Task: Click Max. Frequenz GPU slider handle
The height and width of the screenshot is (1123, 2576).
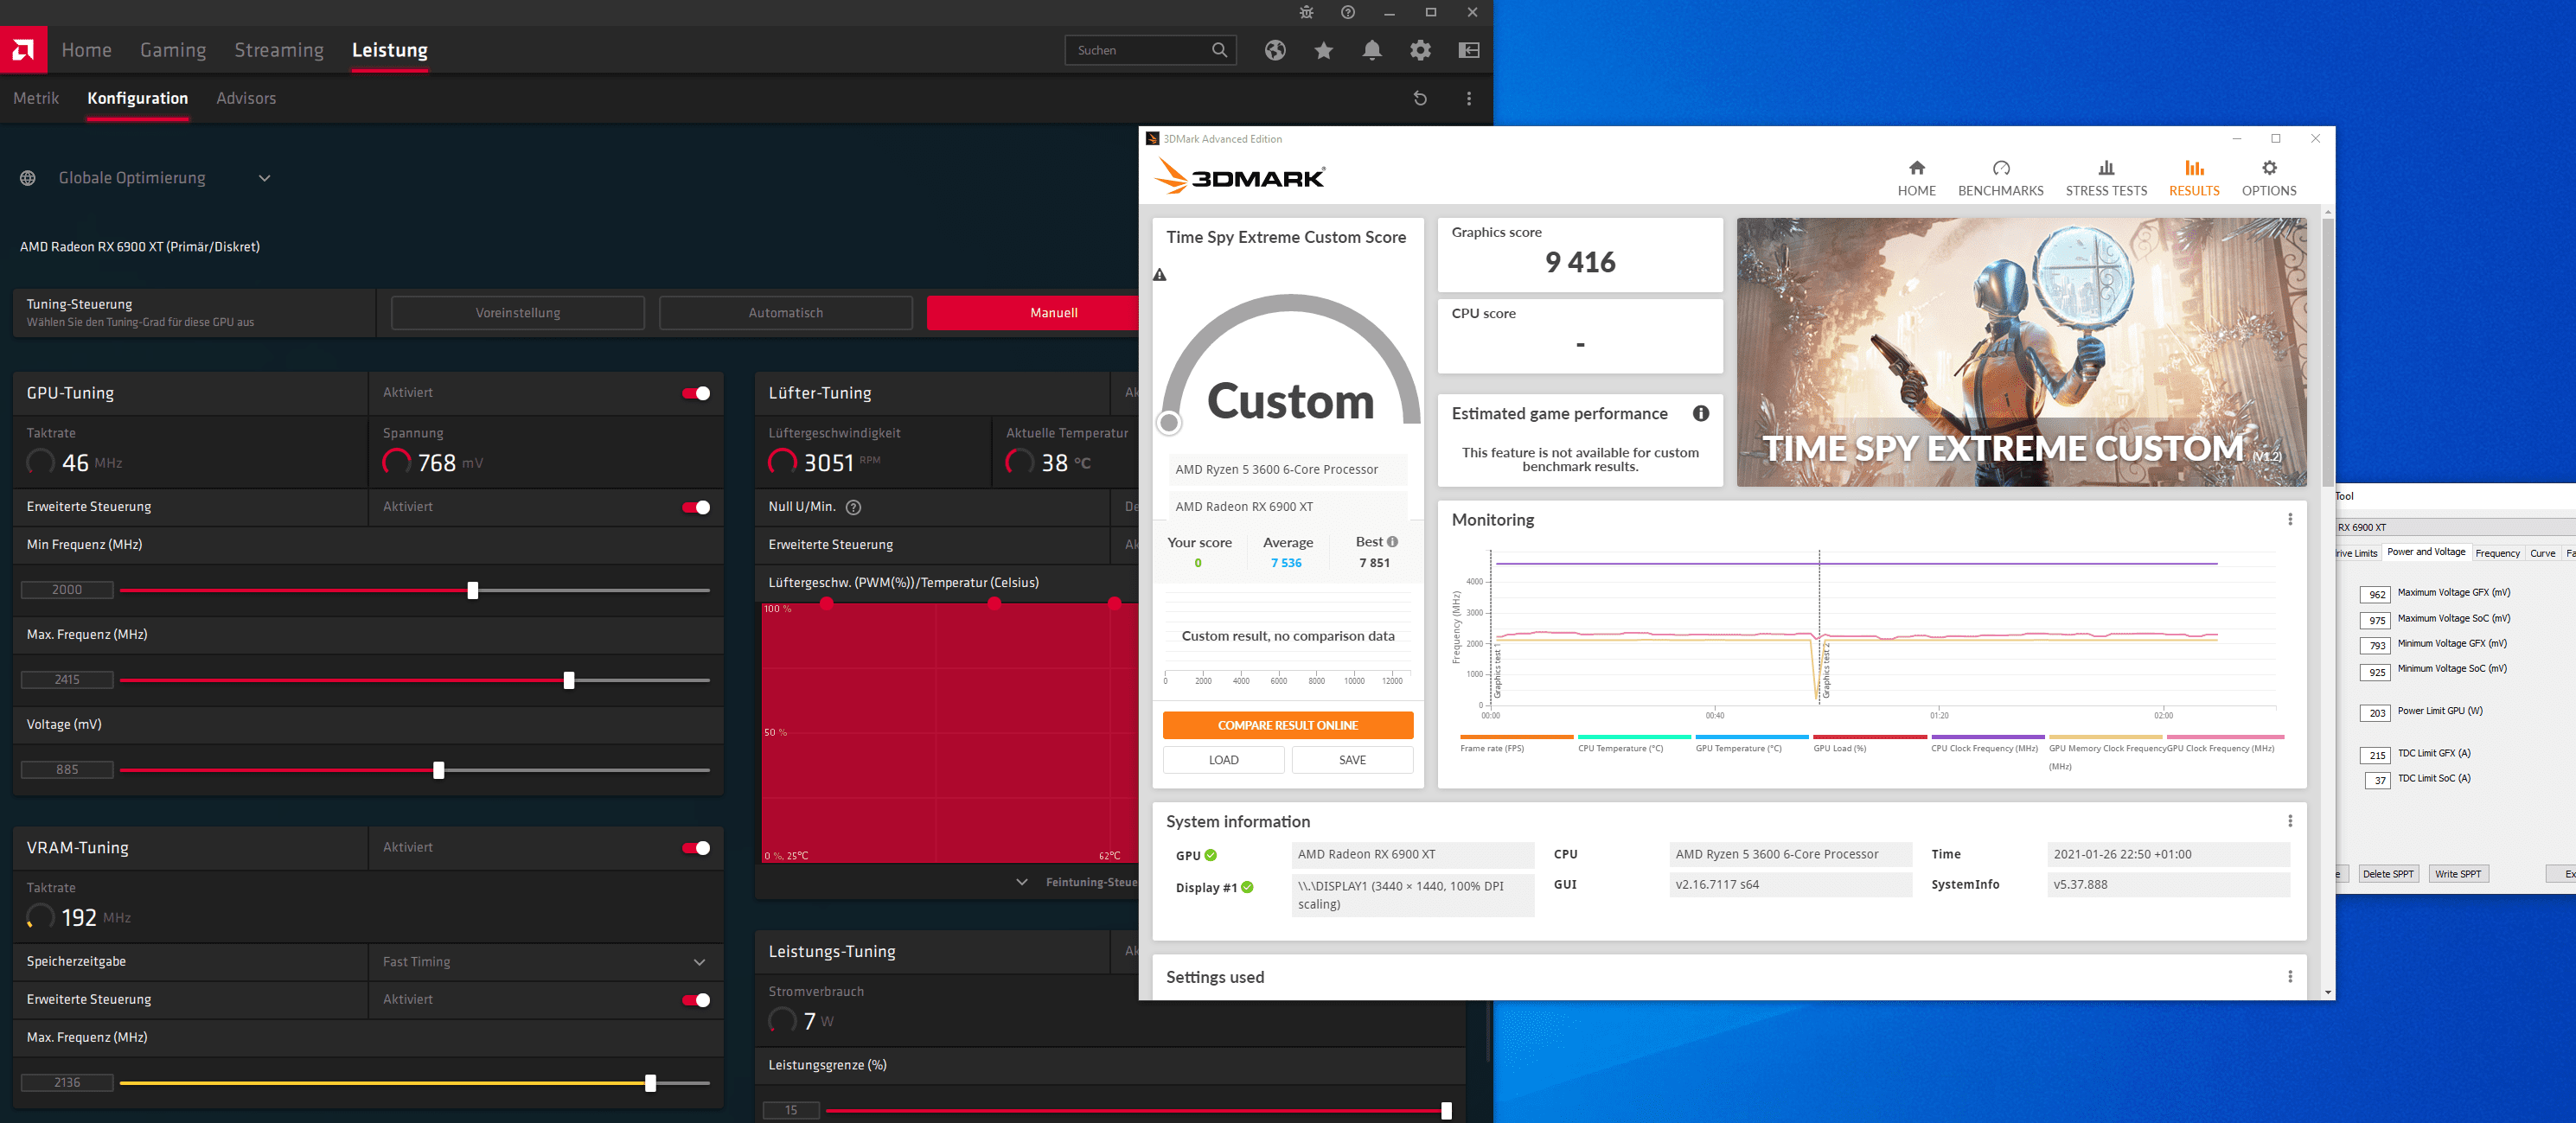Action: click(x=569, y=680)
